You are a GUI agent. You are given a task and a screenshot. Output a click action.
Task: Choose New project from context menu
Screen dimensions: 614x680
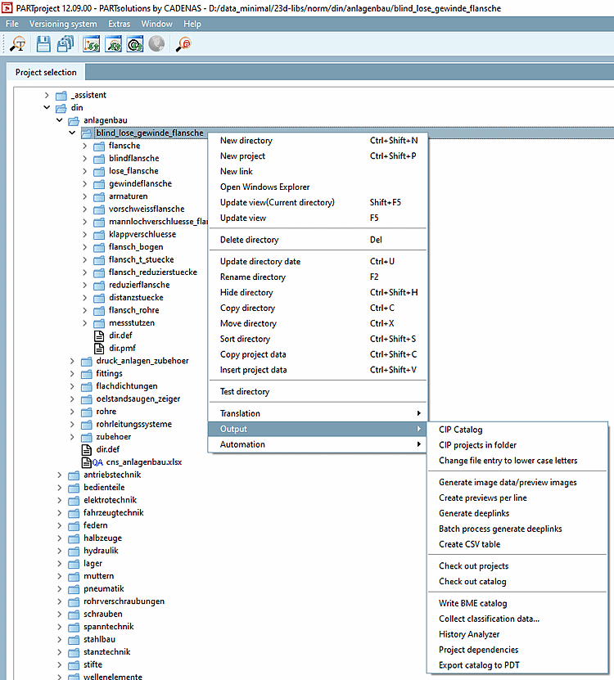coord(318,156)
